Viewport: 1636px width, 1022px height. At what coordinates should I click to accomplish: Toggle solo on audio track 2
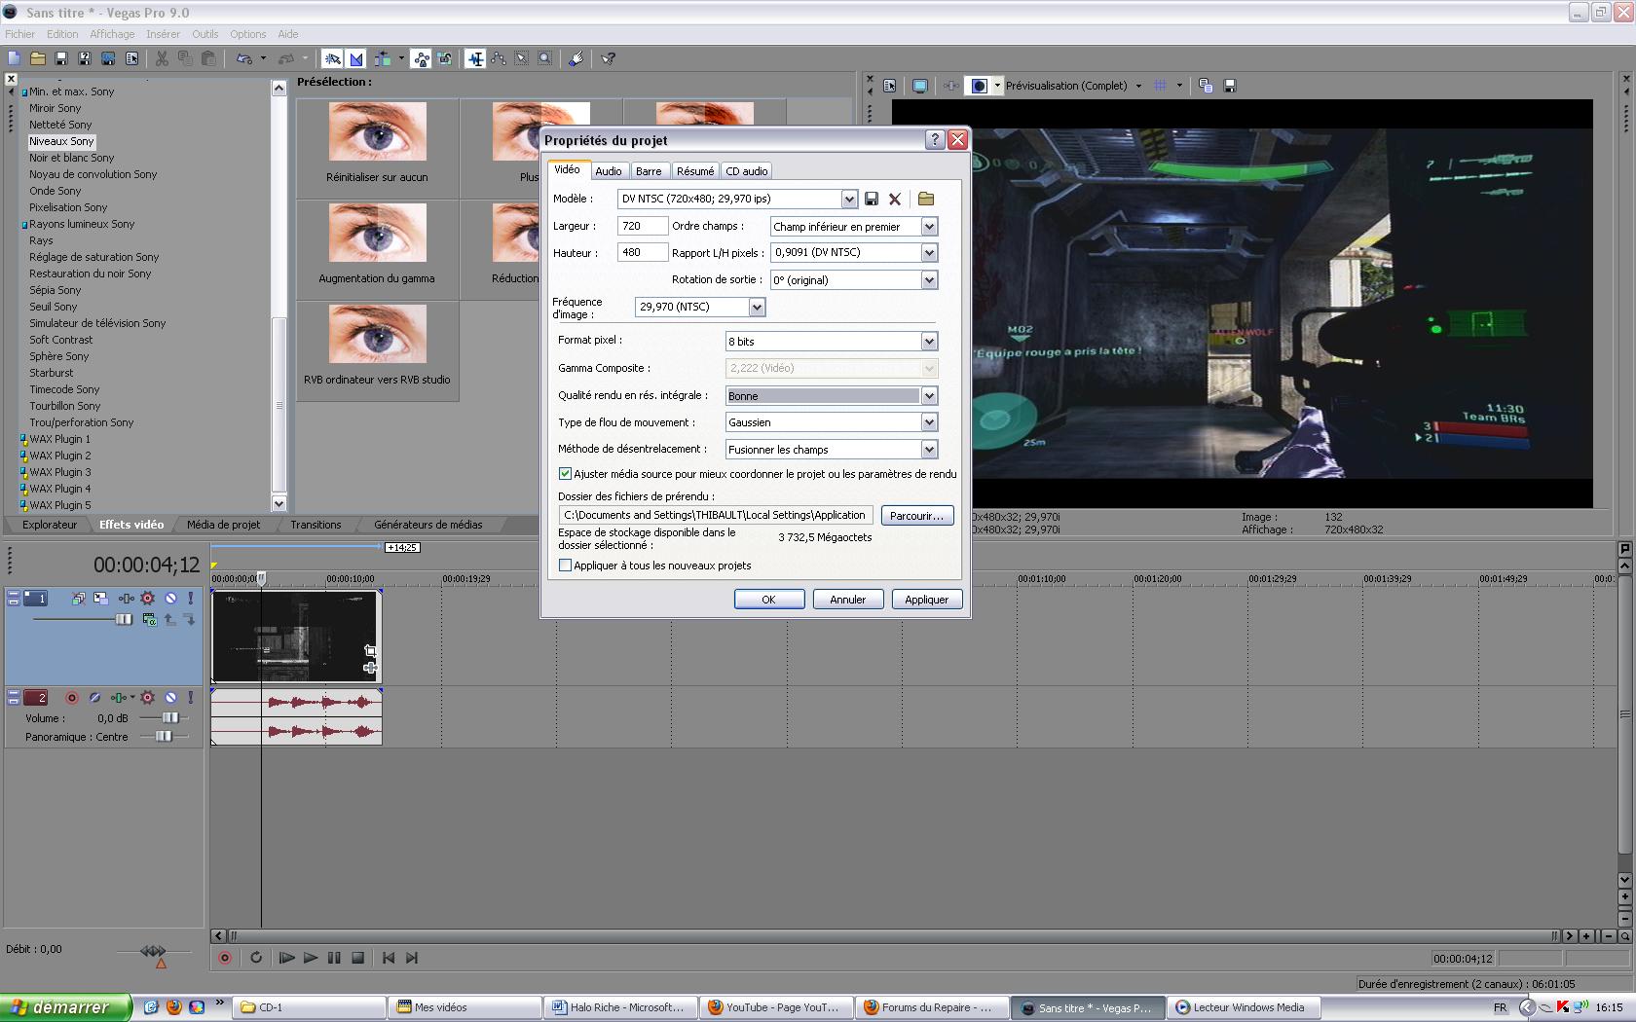coord(190,698)
